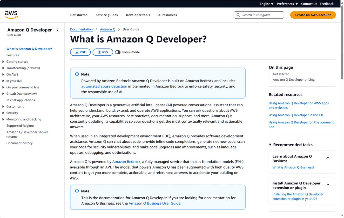Collapse the Amazon Q Developer sidebar
Viewport: 344px width, 218px height.
click(x=57, y=30)
